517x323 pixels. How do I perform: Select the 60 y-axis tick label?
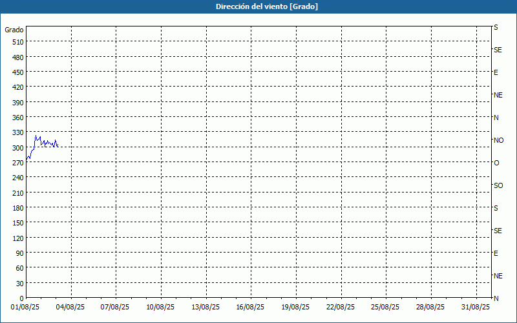click(x=20, y=268)
